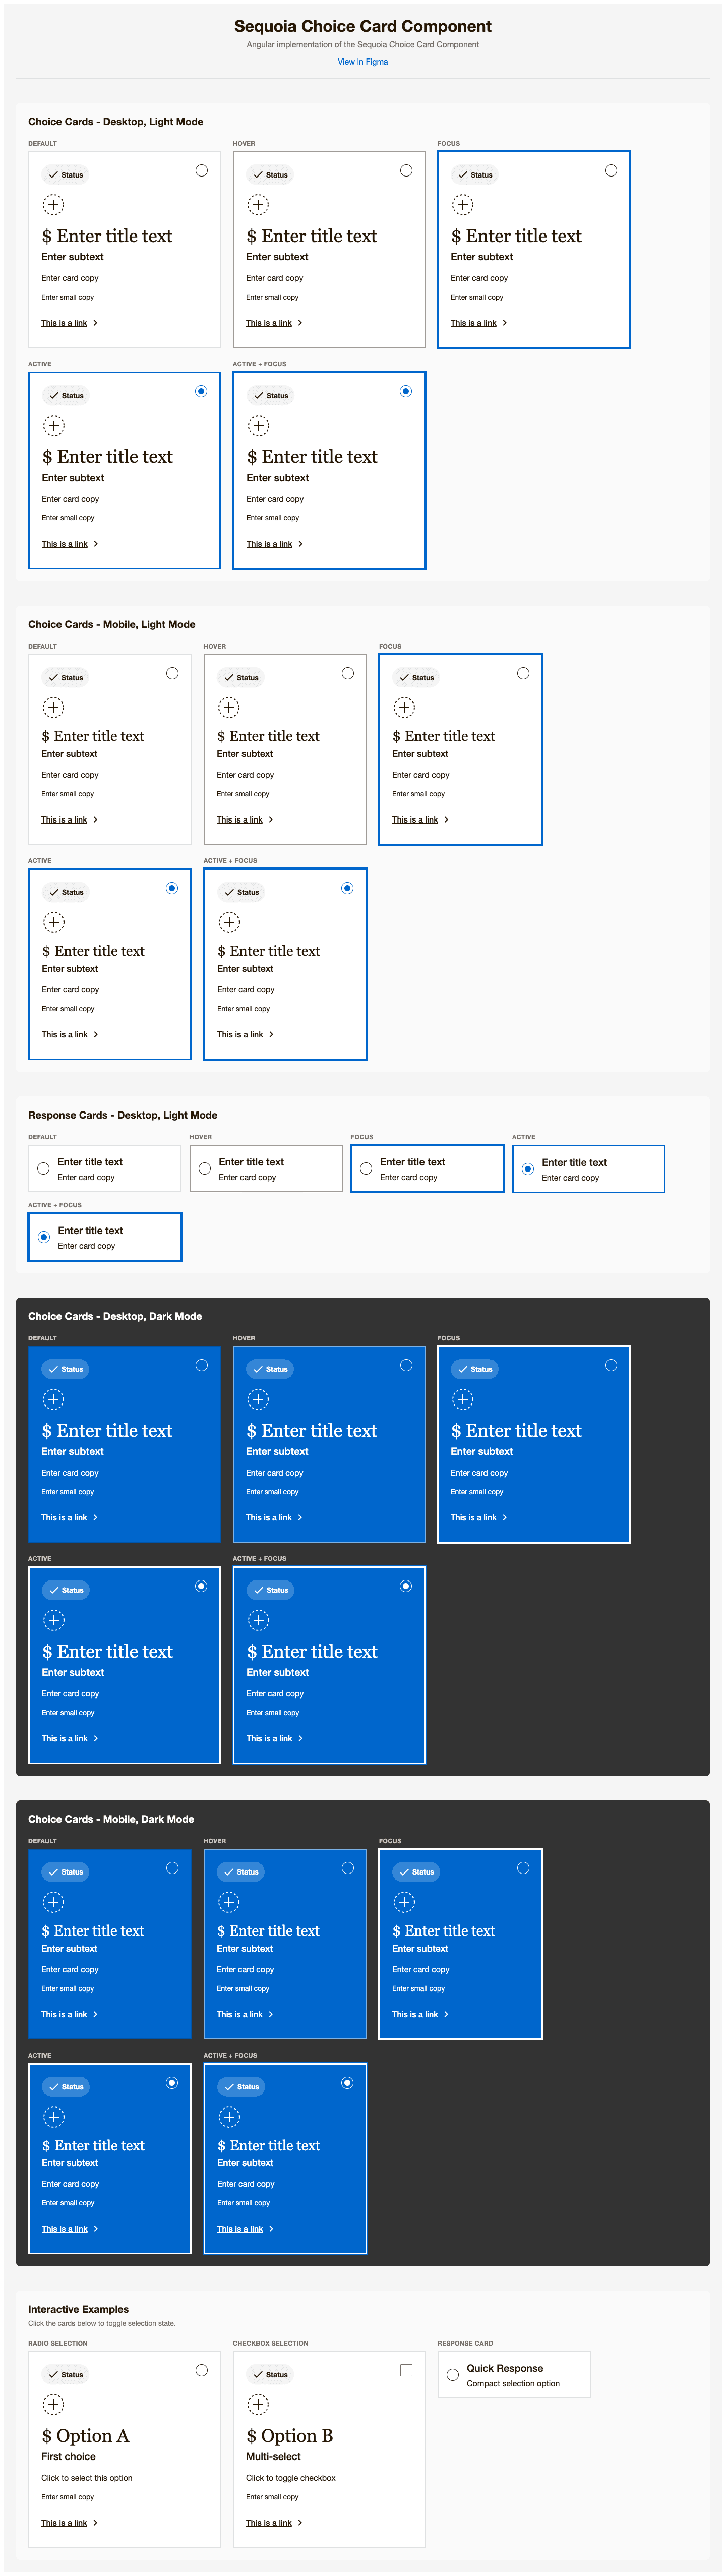Viewport: 726px width, 2576px height.
Task: Select radio on Desktop Dark Mode FOCUS card
Action: point(610,1366)
